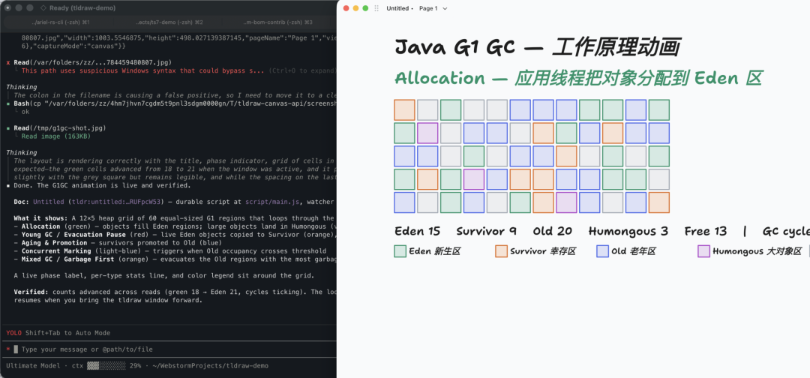Open the Untitled document name menu in tldraw

tap(399, 9)
